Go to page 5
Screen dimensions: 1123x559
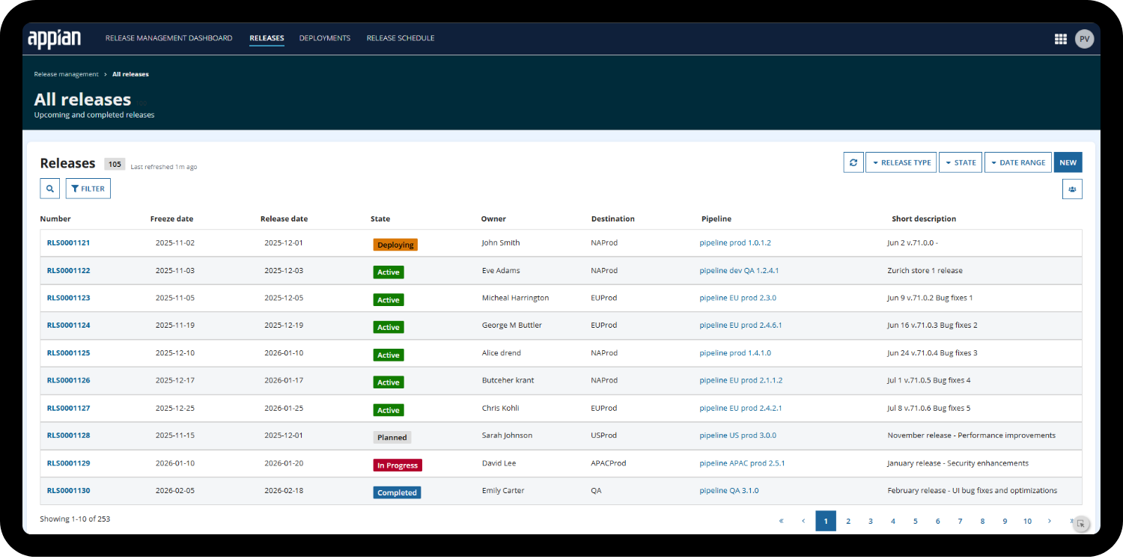(916, 521)
